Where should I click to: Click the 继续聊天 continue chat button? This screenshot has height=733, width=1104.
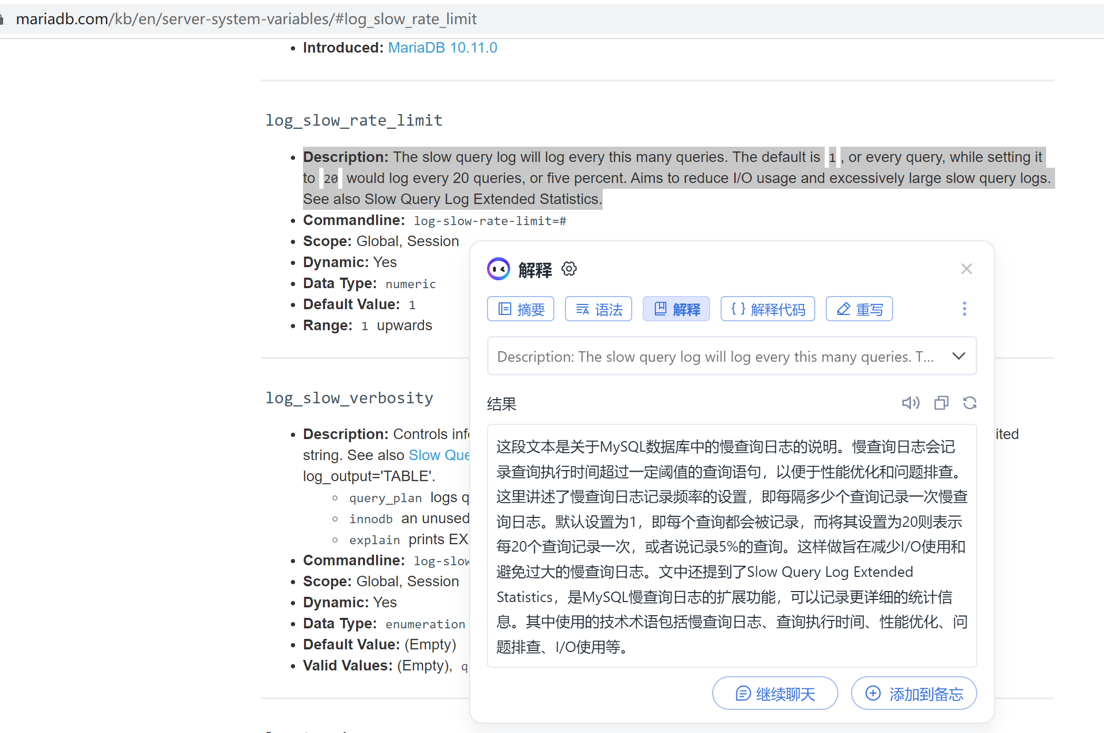[775, 694]
